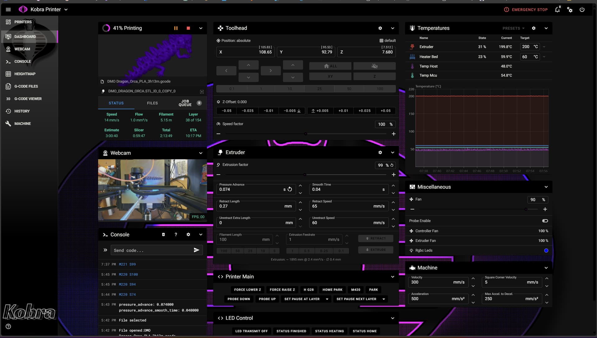Switch to the Files tab
The image size is (597, 338).
[x=152, y=103]
